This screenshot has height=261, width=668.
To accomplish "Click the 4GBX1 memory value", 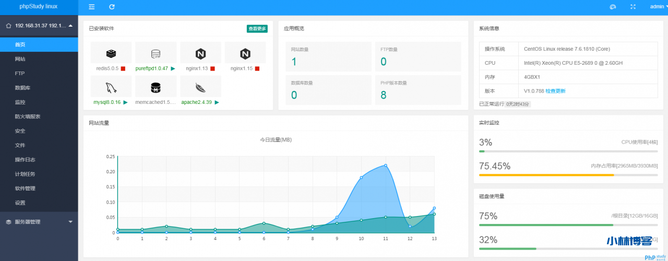I will click(533, 77).
